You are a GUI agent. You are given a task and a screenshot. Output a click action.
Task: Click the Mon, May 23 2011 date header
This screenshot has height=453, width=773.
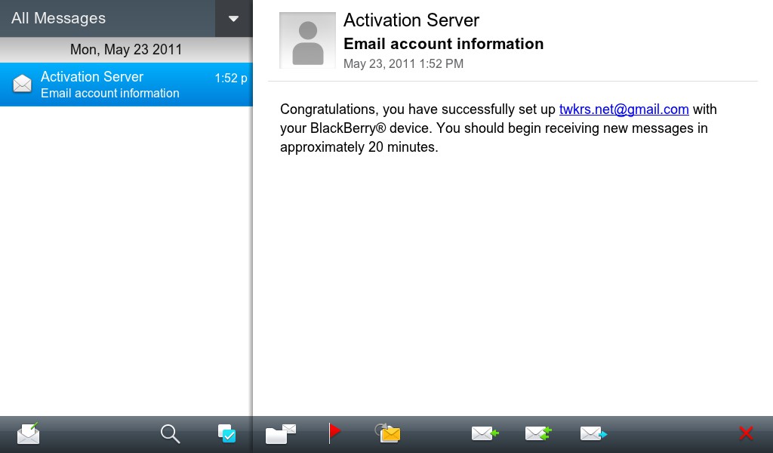click(126, 50)
